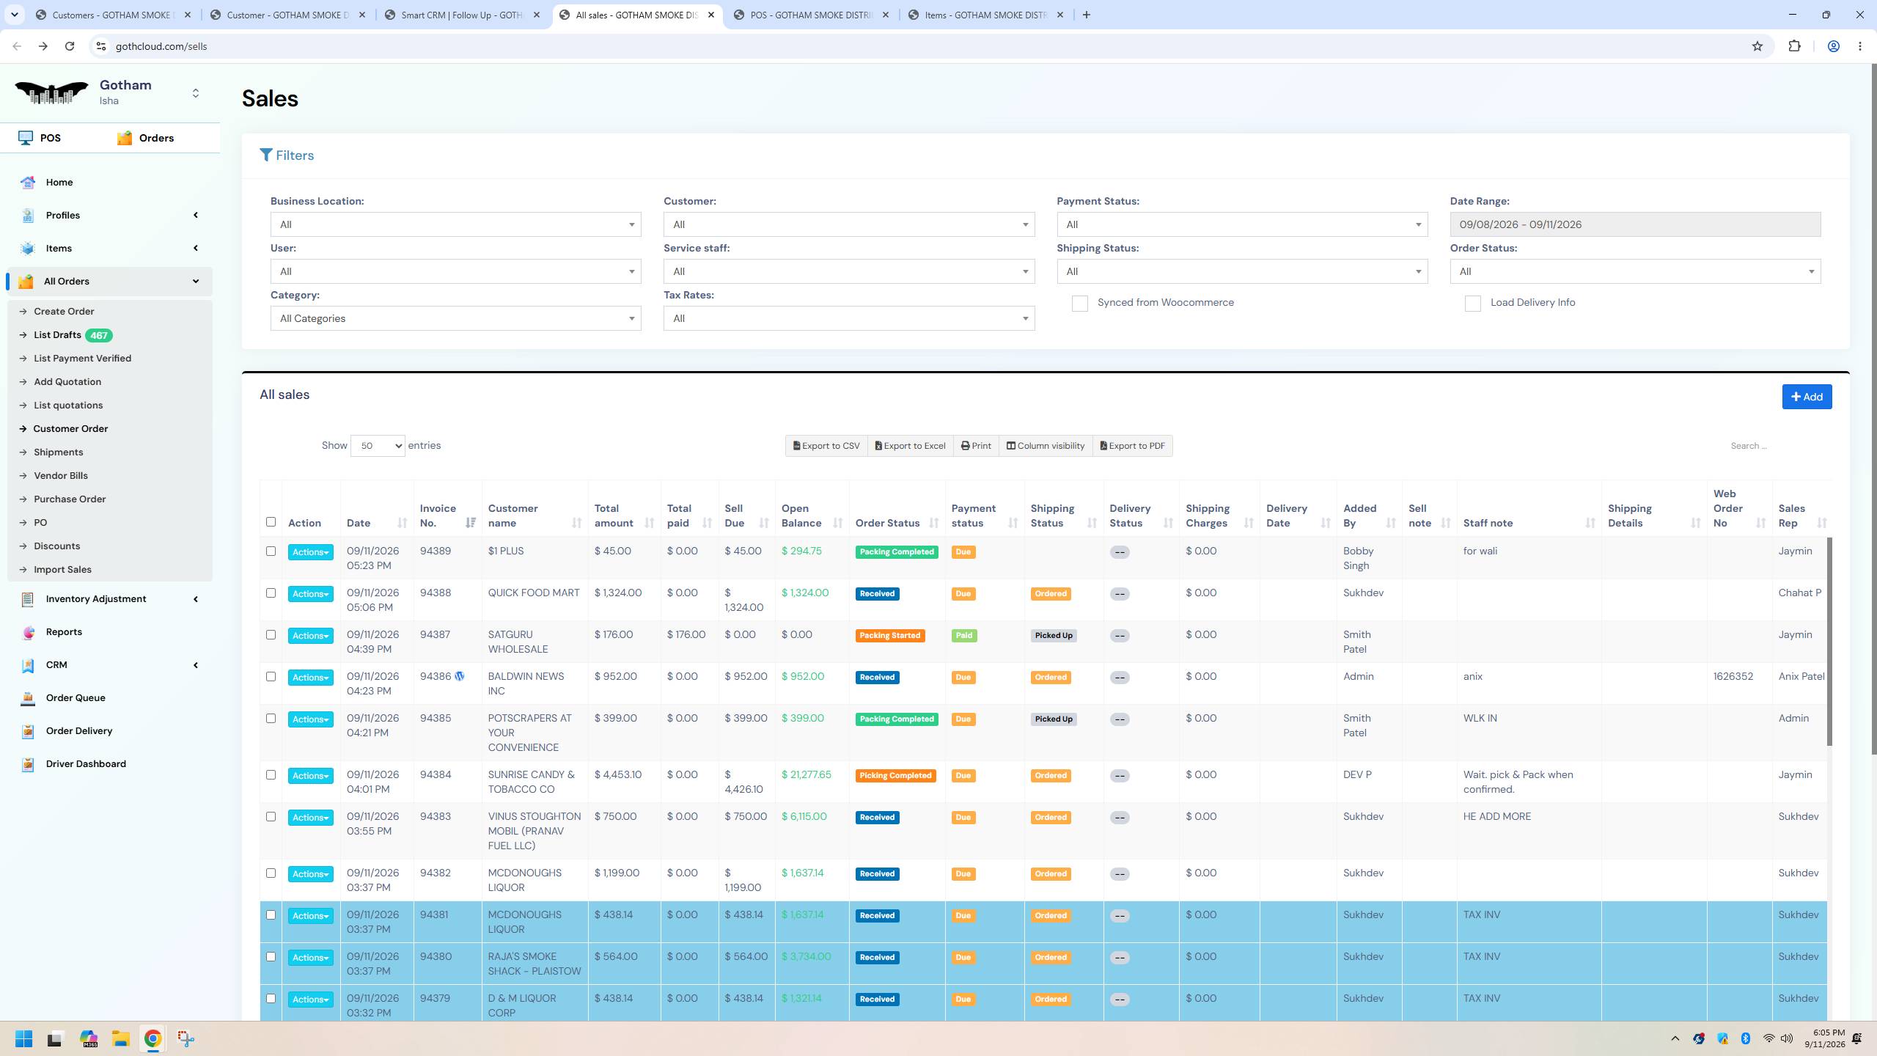The image size is (1877, 1056).
Task: Click the Reports sidebar icon
Action: 28,632
